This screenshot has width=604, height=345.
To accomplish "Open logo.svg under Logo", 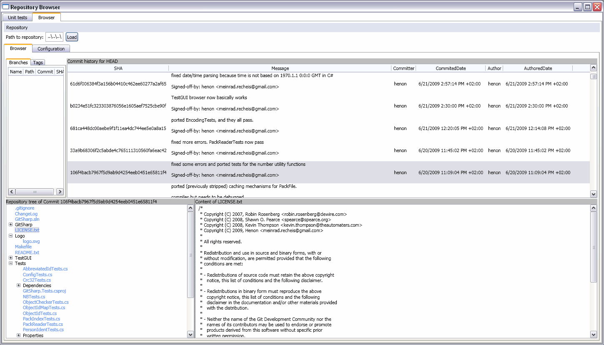I will (31, 241).
